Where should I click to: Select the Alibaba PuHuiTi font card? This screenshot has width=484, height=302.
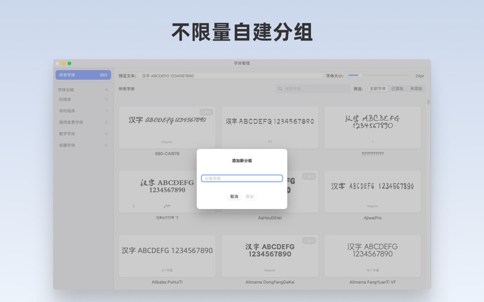pyautogui.click(x=167, y=255)
